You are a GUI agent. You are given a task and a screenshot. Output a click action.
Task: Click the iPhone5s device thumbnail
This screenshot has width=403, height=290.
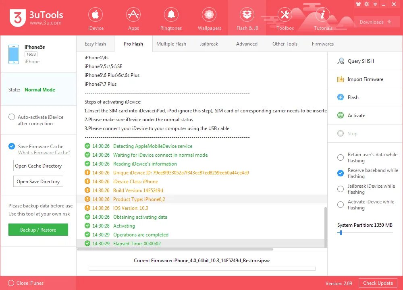tap(14, 54)
